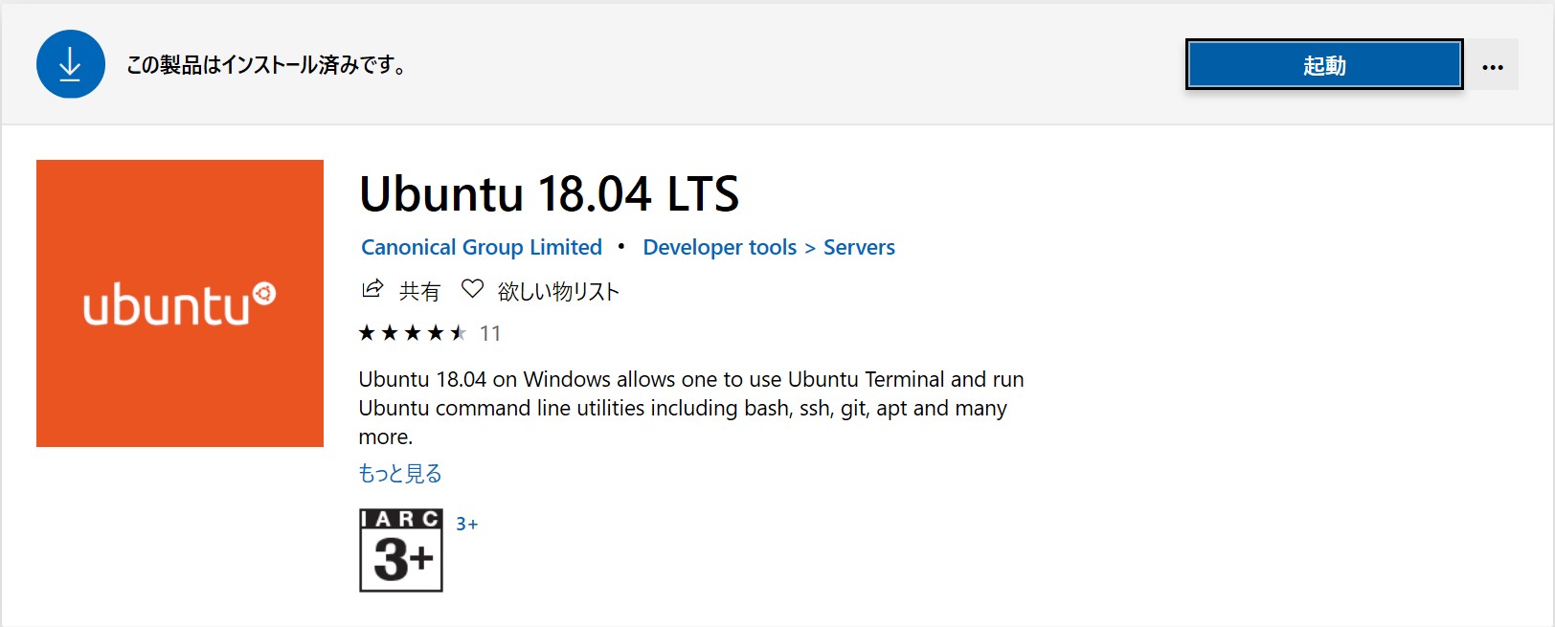
Task: Go to the Developer tools category
Action: click(719, 247)
